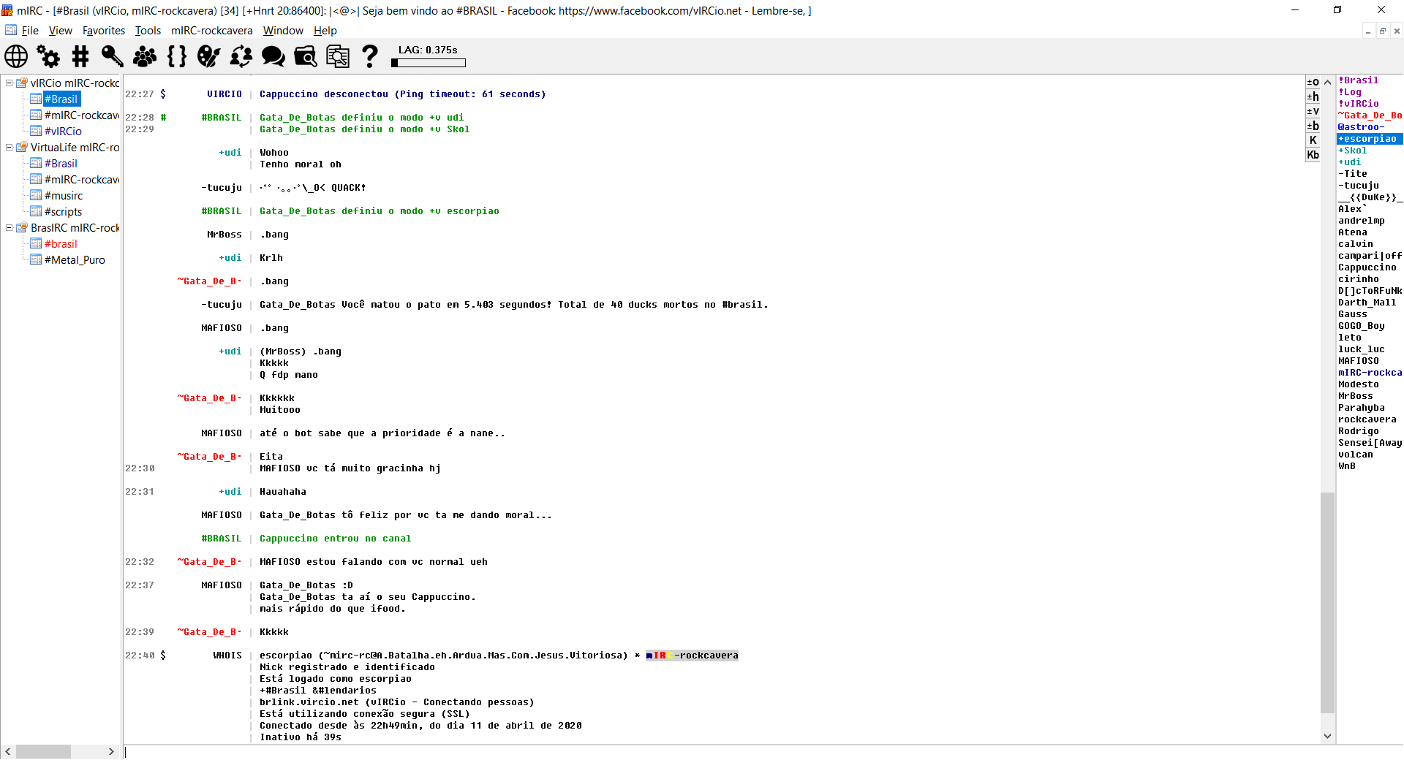The image size is (1404, 760).
Task: Click the globe connect icon in toolbar
Action: pyautogui.click(x=16, y=56)
